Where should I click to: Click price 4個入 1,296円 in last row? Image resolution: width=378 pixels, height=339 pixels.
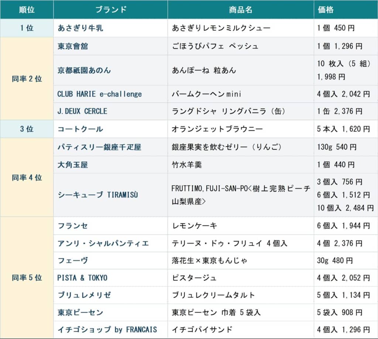click(344, 330)
